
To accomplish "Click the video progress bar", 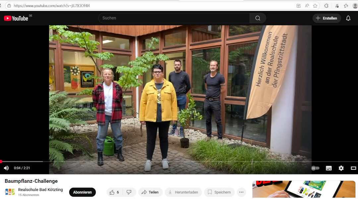I will [x=166, y=162].
